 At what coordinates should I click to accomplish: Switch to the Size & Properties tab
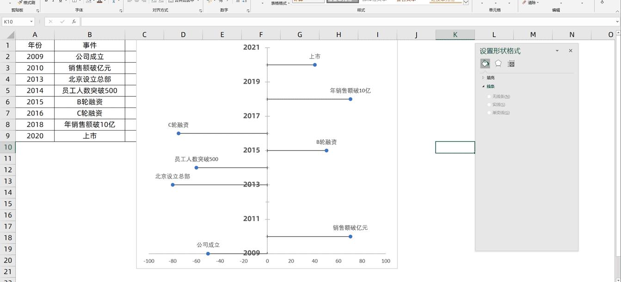point(510,63)
